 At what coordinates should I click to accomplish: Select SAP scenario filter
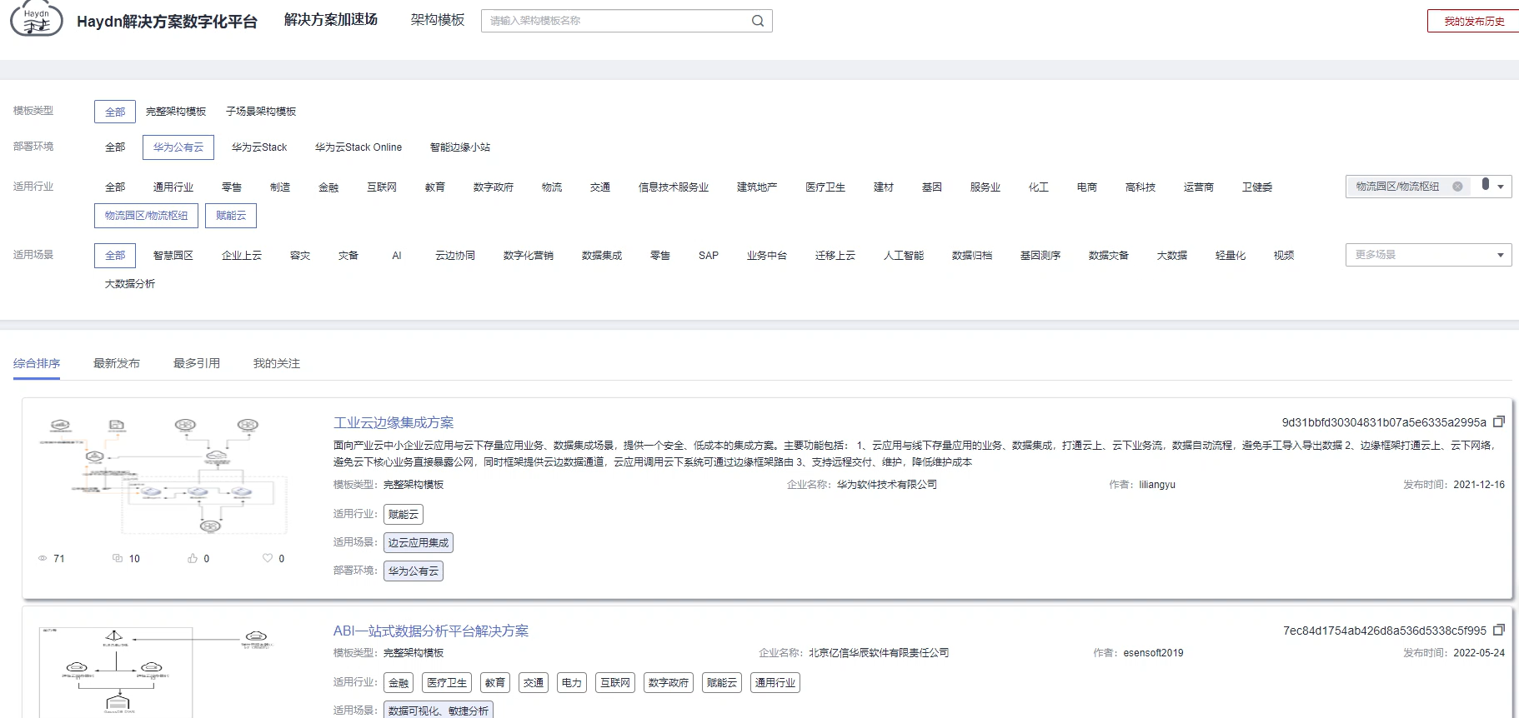click(709, 256)
